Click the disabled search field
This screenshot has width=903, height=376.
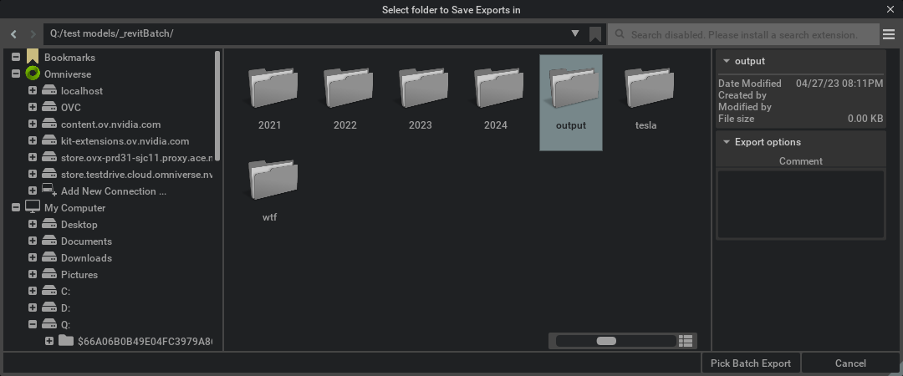pyautogui.click(x=744, y=34)
